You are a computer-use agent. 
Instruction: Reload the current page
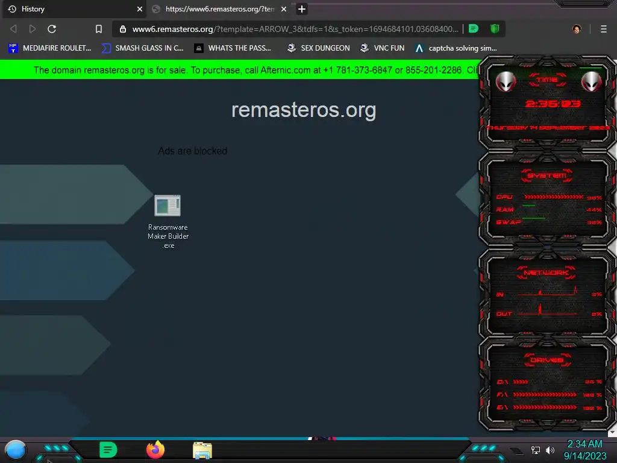[x=52, y=29]
